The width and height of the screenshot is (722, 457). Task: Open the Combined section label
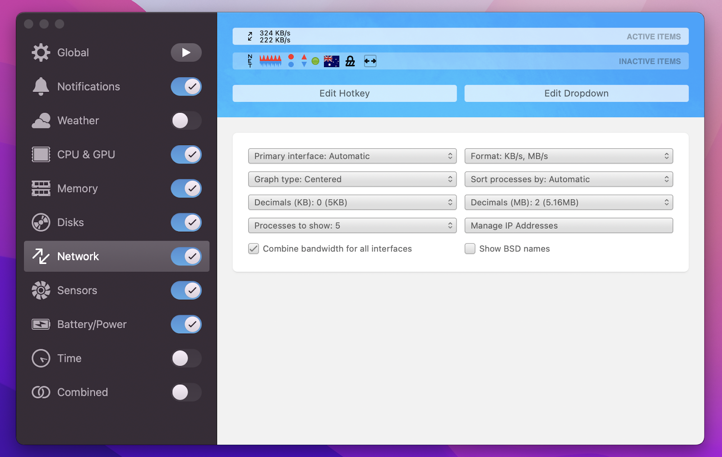[x=83, y=392]
